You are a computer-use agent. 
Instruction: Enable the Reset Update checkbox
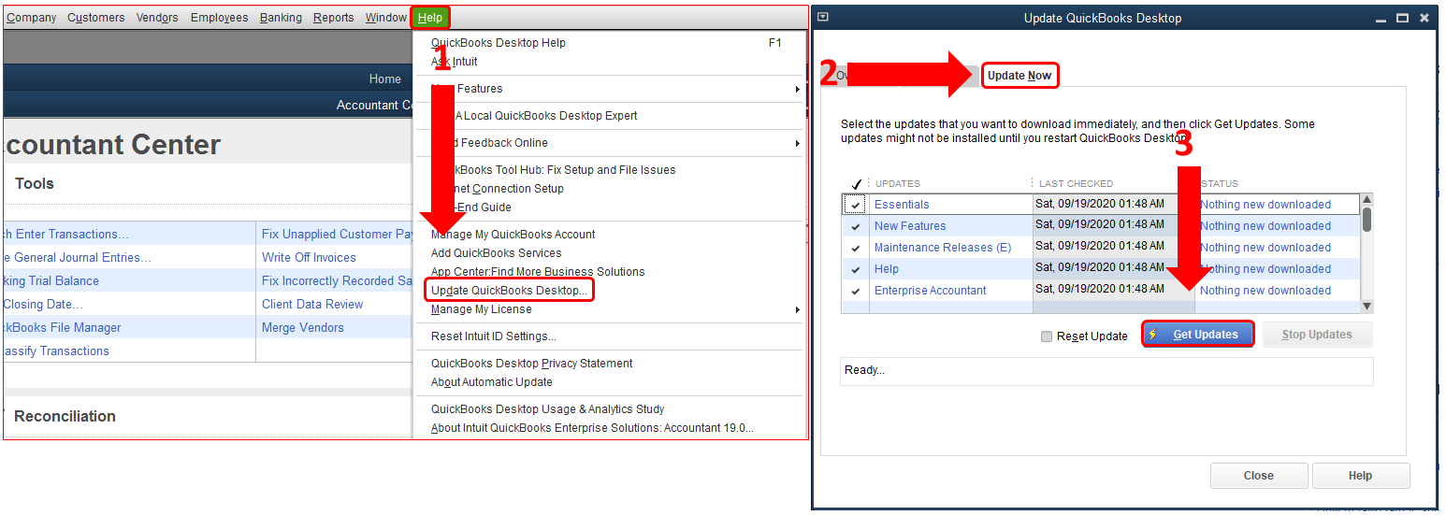(x=1047, y=336)
